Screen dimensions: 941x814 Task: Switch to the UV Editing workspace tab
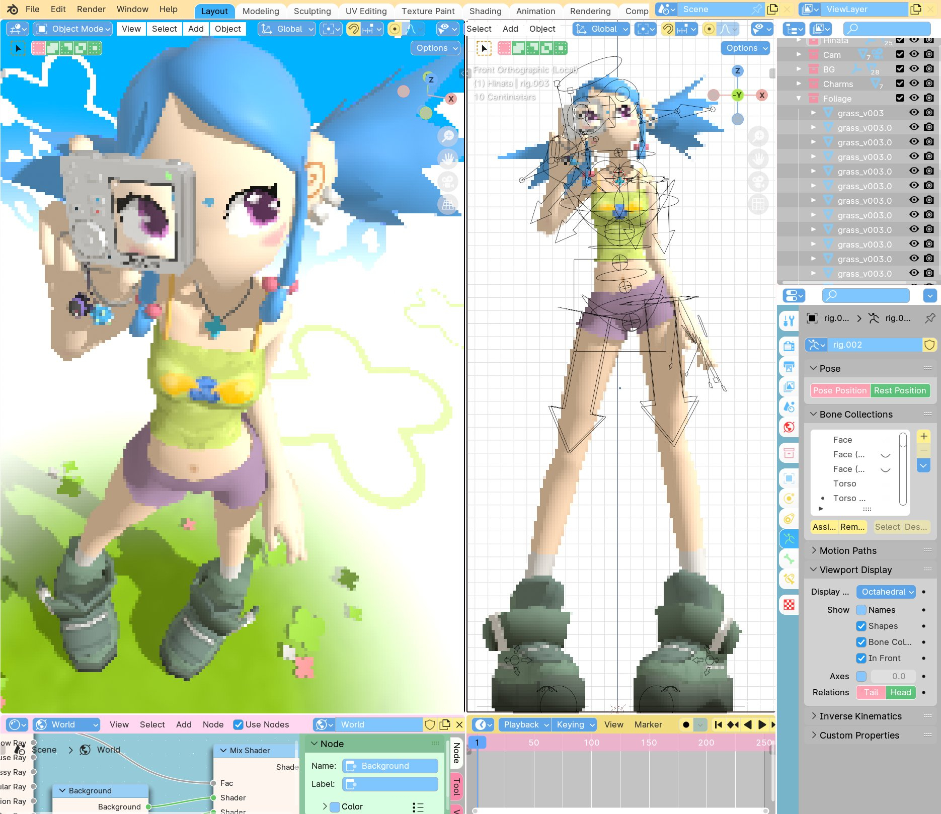click(x=366, y=11)
